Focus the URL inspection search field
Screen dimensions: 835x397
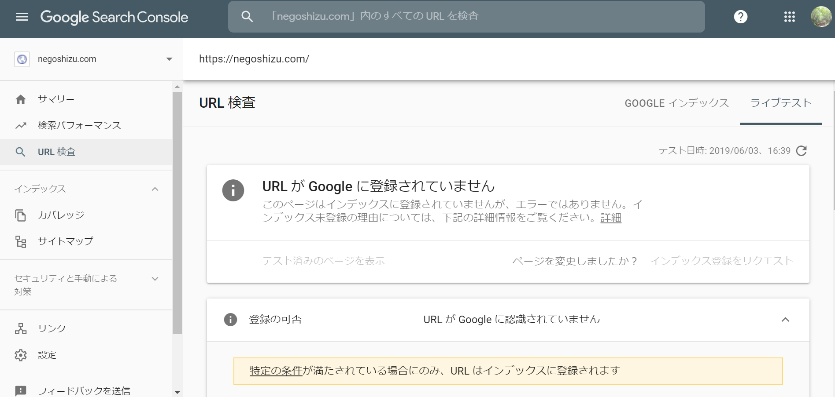[x=466, y=17]
